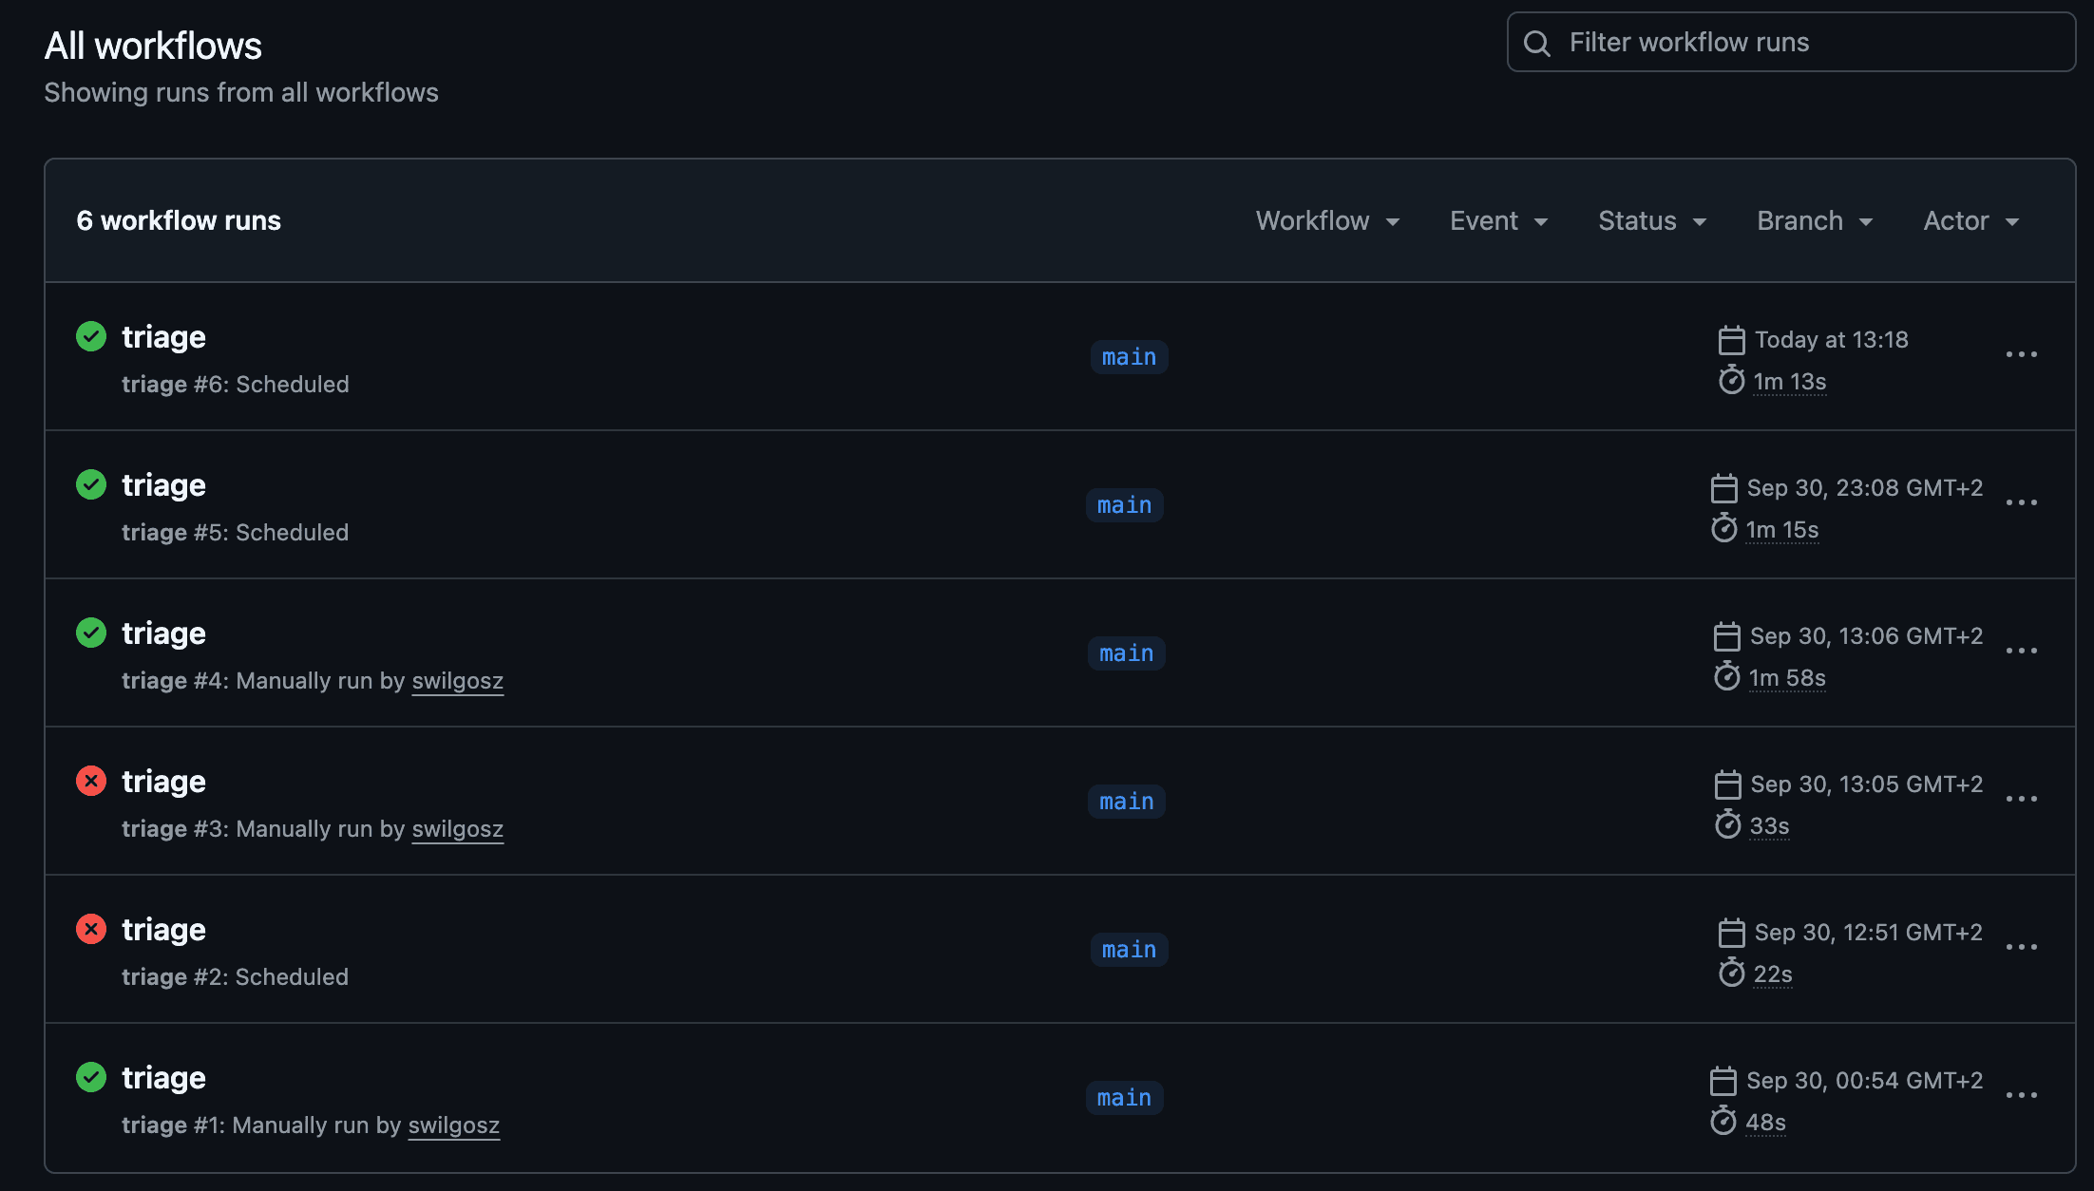Click the failed status icon for triage #3
2094x1191 pixels.
(91, 781)
